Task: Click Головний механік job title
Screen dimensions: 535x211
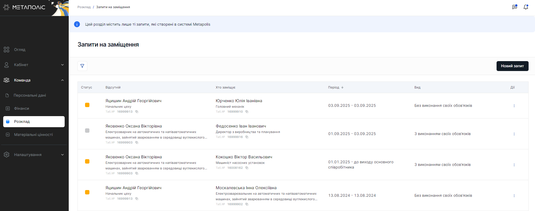Action: coord(230,107)
